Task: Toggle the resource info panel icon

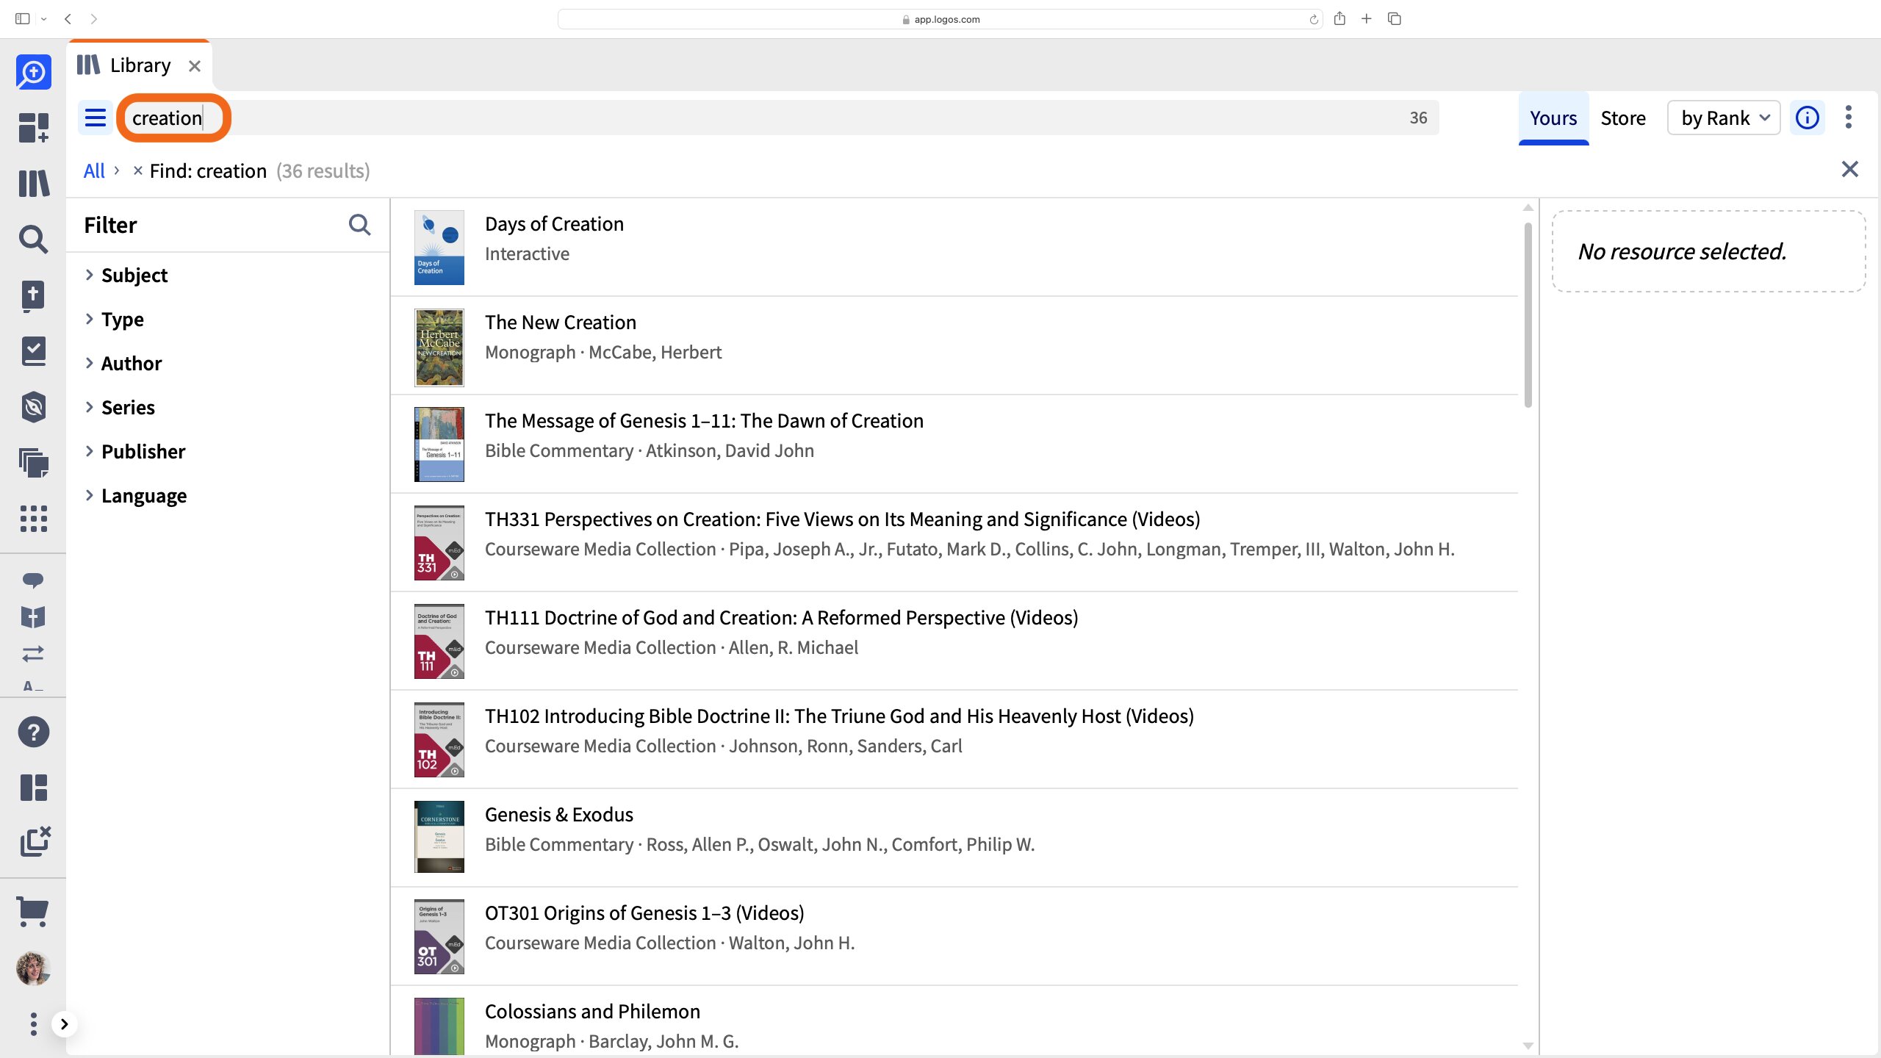Action: pyautogui.click(x=1808, y=118)
